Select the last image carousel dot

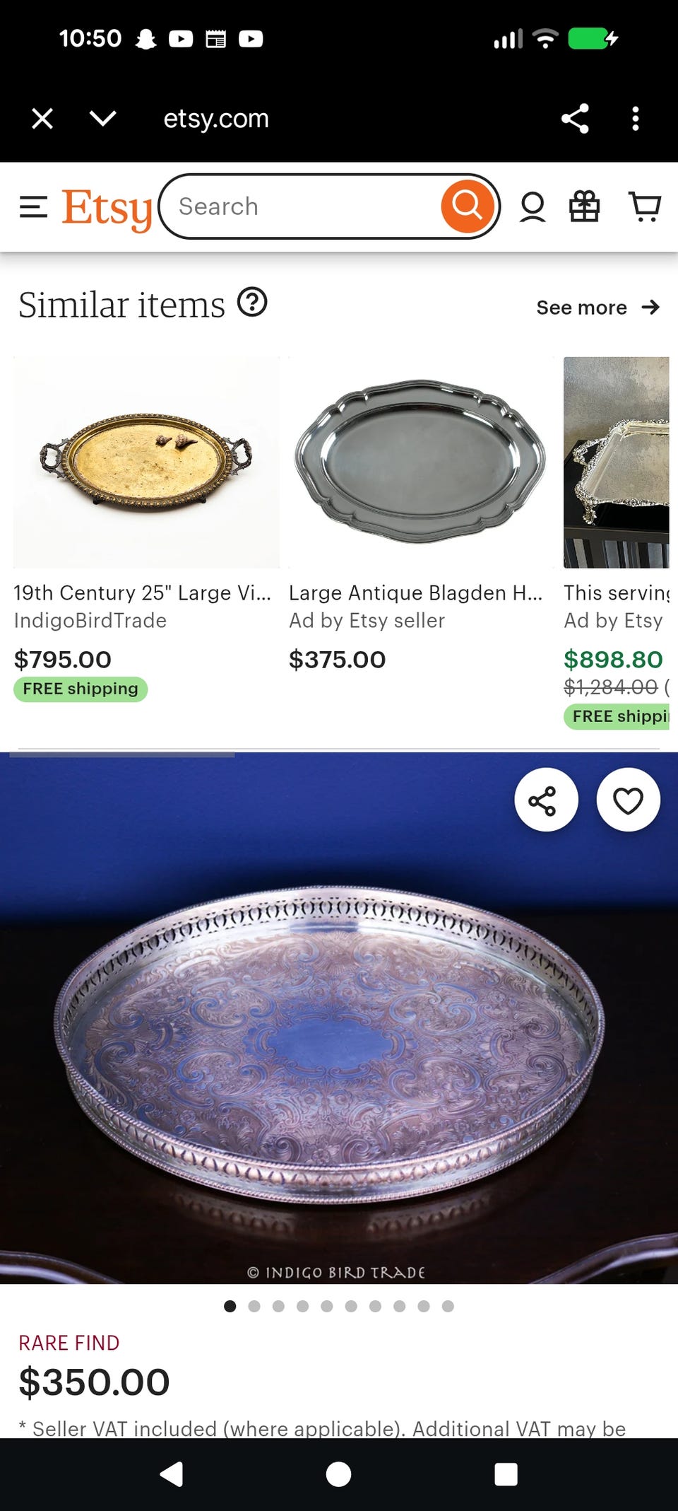(448, 1306)
